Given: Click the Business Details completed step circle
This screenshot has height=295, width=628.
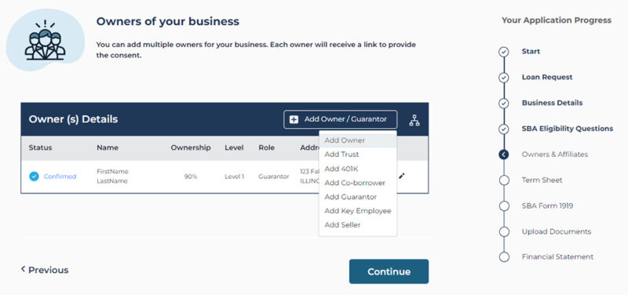Looking at the screenshot, I should [504, 104].
